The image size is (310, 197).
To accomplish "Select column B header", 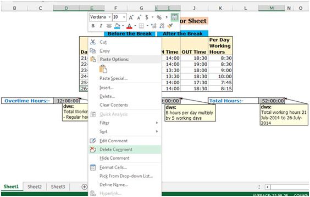I will point(14,8).
